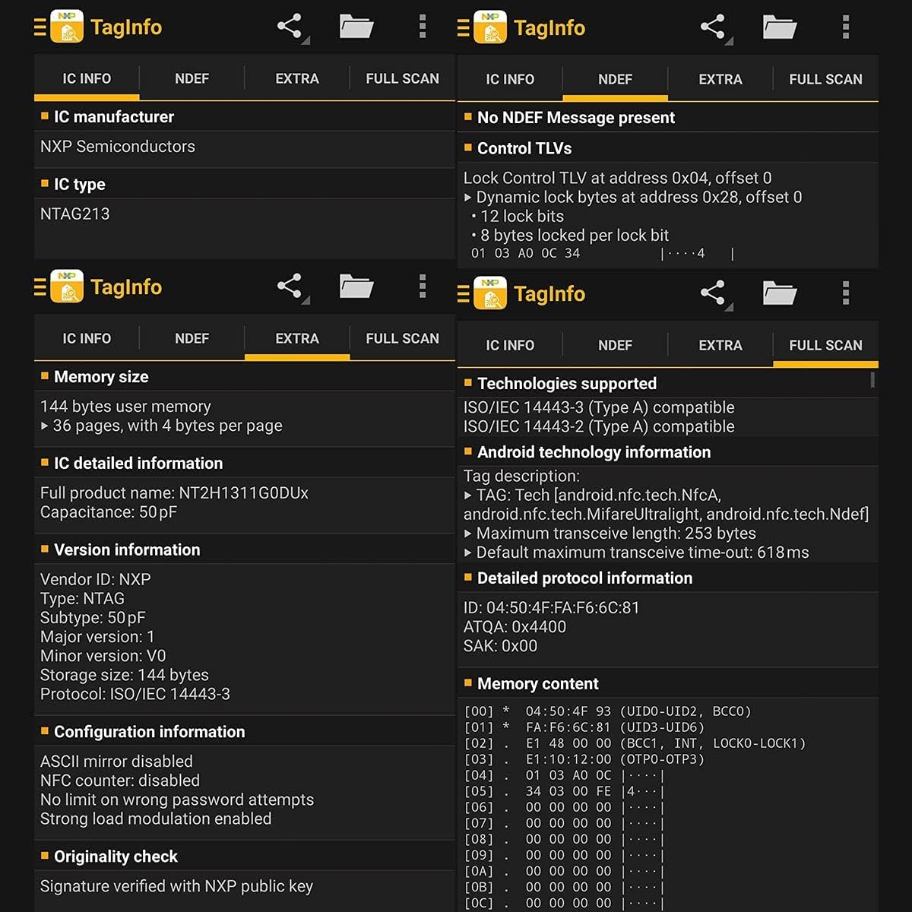Tap TagInfo app logo above IC manufacturer
Viewport: 912px width, 912px height.
tap(67, 27)
